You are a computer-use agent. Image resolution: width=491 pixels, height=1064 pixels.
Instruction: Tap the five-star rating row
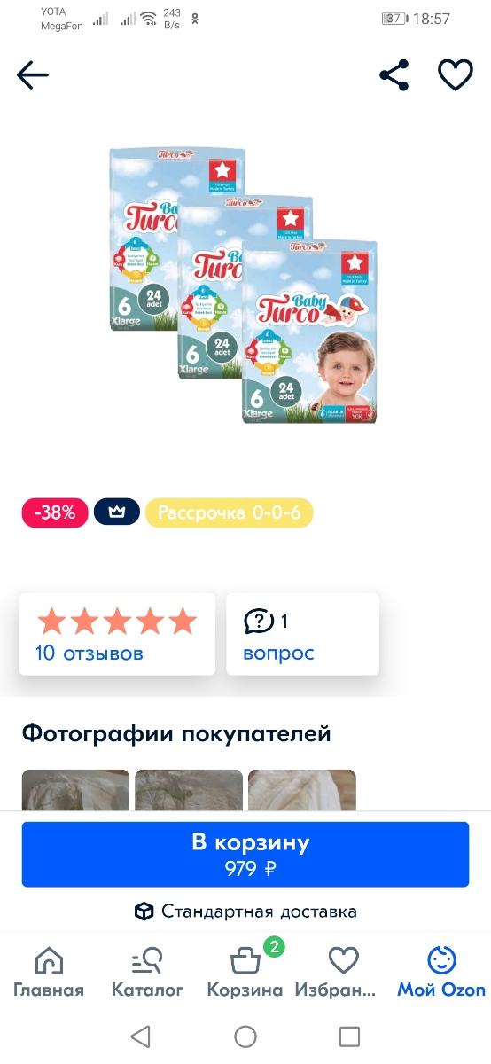117,622
